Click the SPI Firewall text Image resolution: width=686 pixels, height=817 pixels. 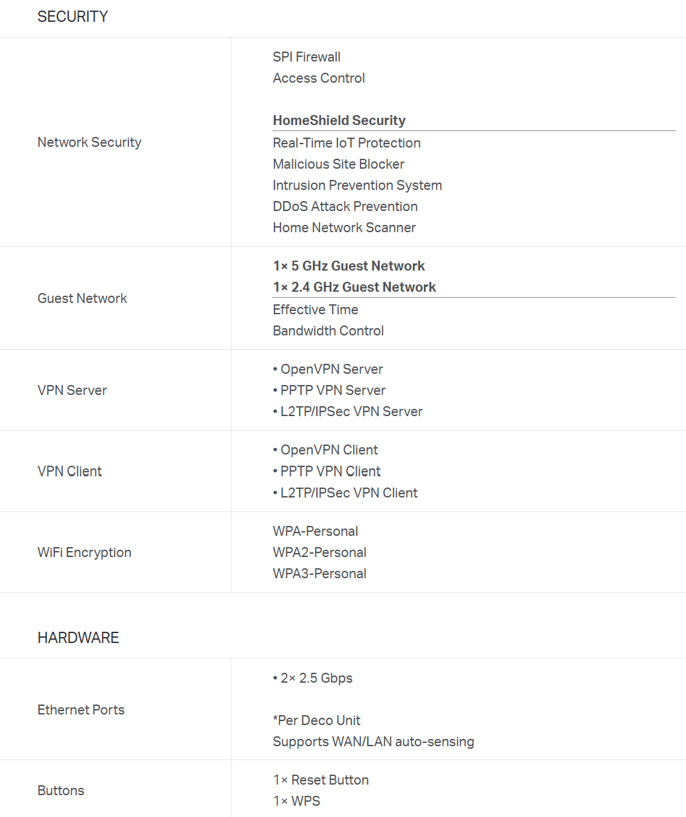coord(307,57)
